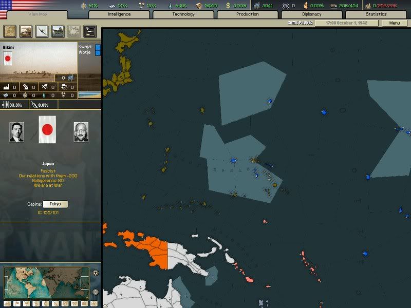Select the mountain terrain map mode
The height and width of the screenshot is (308, 411).
7,303
